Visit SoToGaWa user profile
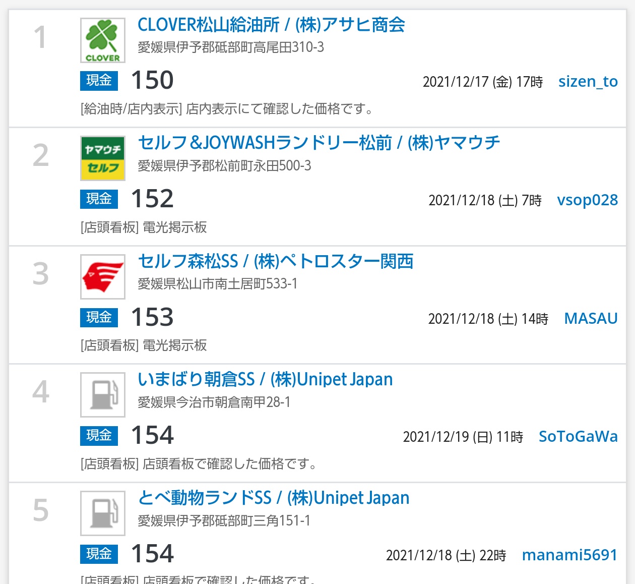This screenshot has width=635, height=584. coord(578,437)
